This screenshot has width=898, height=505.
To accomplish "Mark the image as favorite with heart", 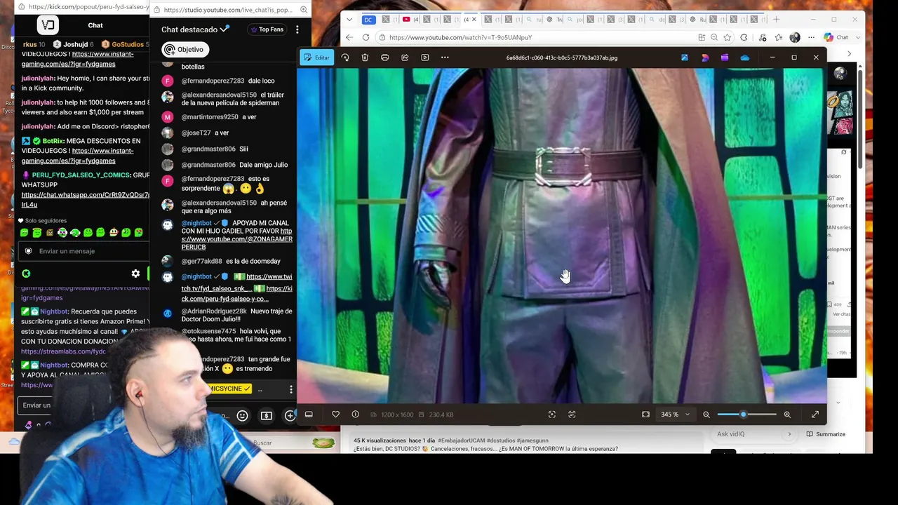I will pyautogui.click(x=335, y=415).
